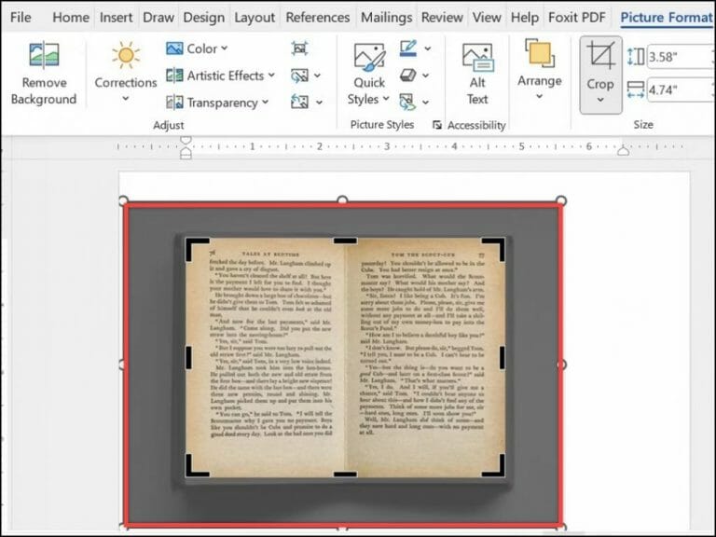Viewport: 716px width, 537px height.
Task: Click the Arrange icon
Action: 540,53
